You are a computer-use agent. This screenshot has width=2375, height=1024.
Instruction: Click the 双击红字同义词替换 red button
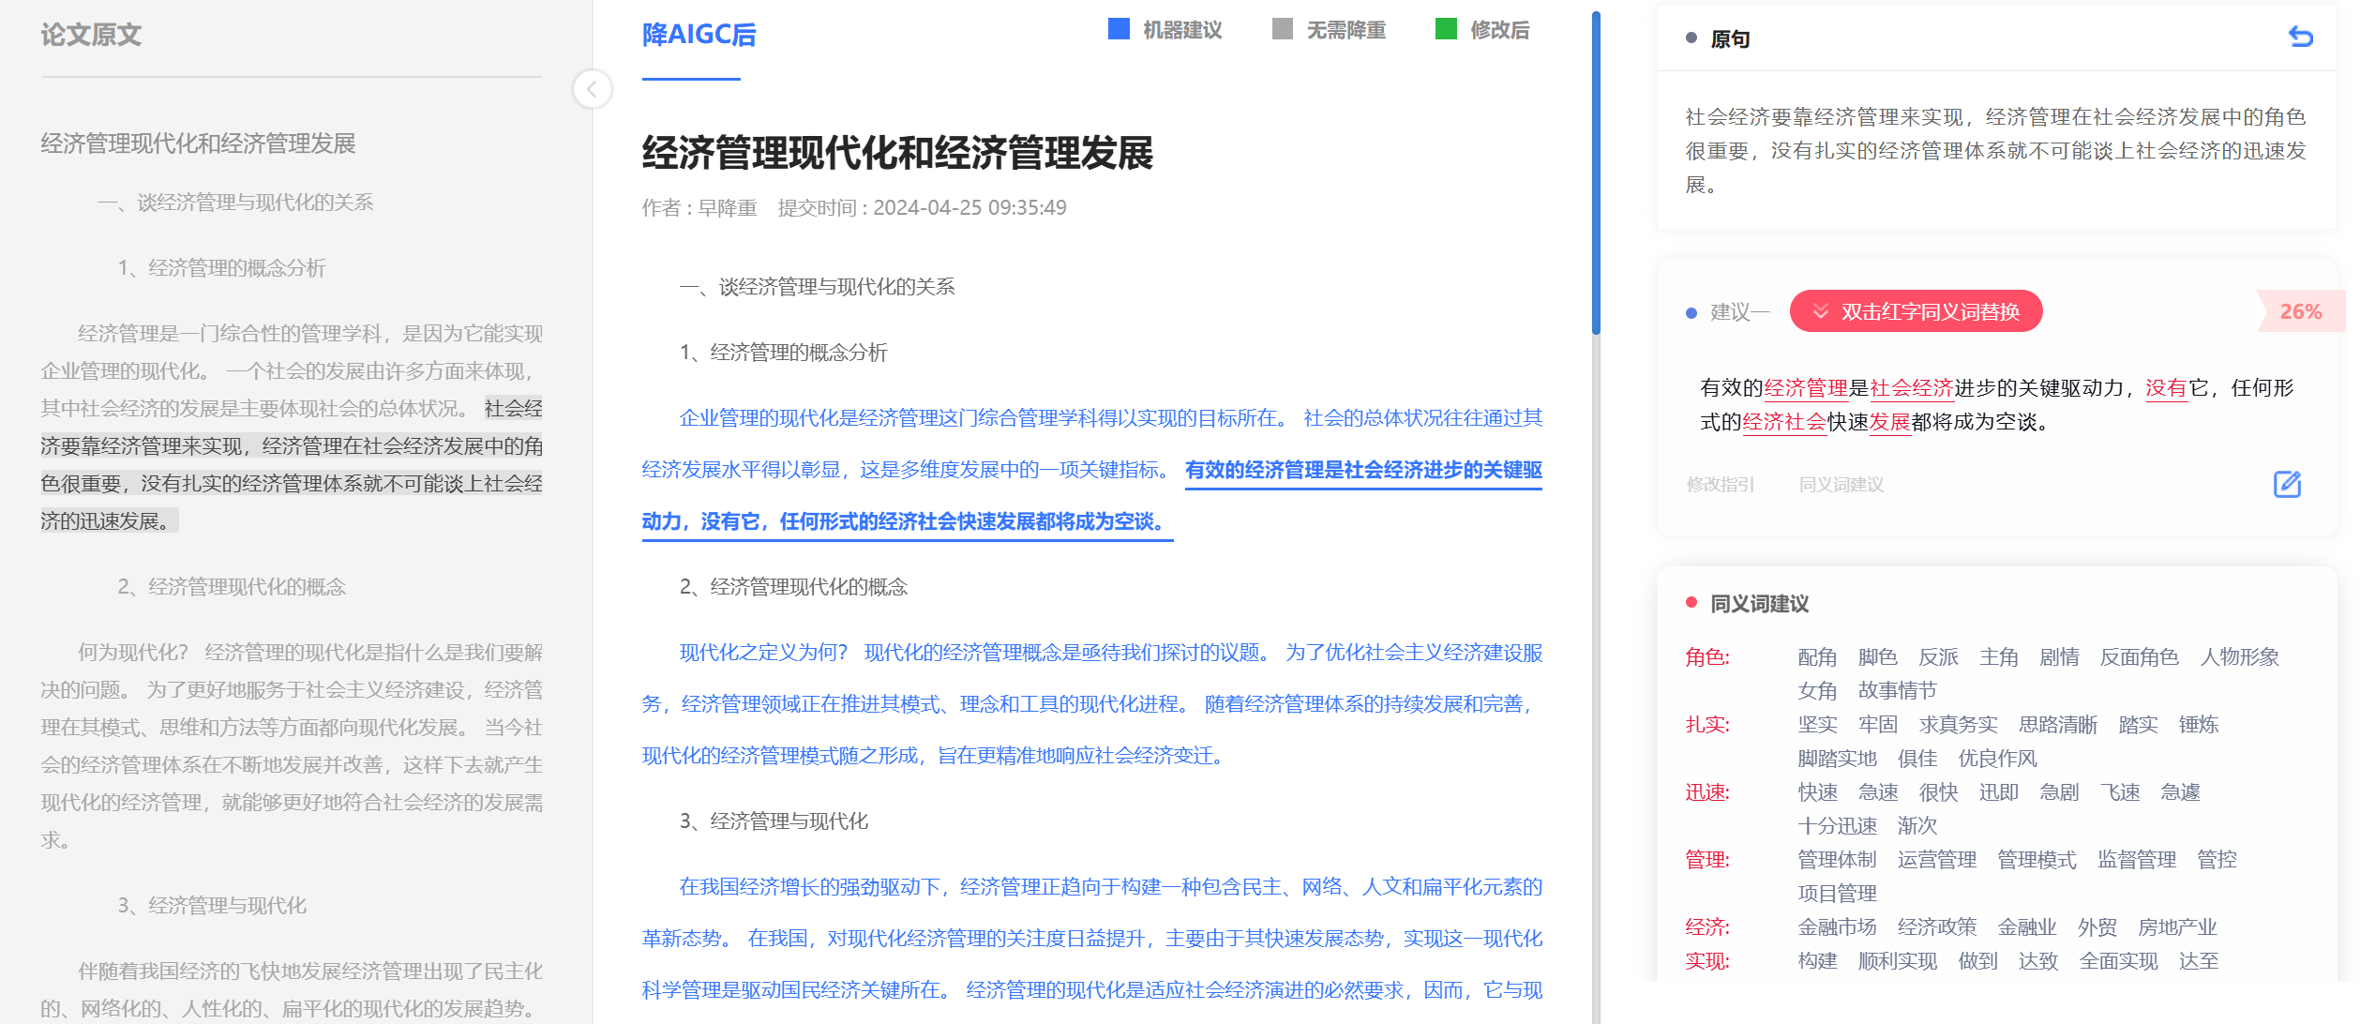click(1916, 311)
